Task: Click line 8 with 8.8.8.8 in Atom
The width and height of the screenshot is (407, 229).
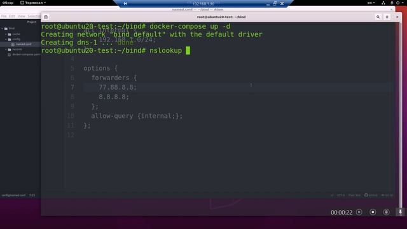Action: pos(114,97)
